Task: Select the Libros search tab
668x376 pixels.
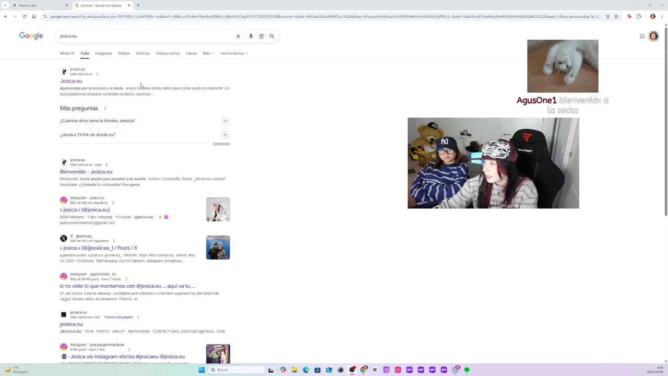Action: (x=191, y=53)
